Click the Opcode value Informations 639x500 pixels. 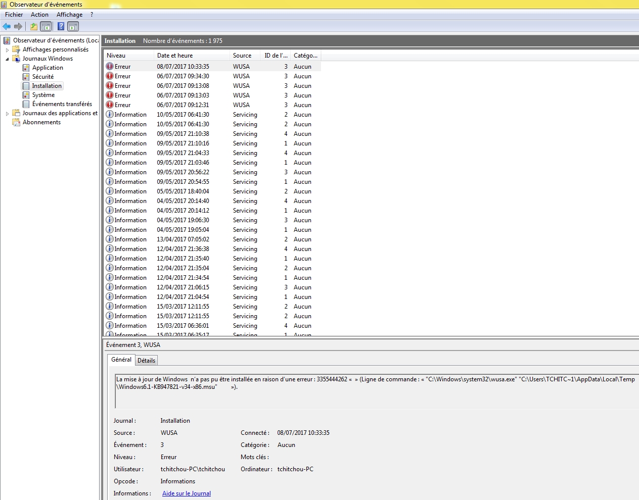178,481
